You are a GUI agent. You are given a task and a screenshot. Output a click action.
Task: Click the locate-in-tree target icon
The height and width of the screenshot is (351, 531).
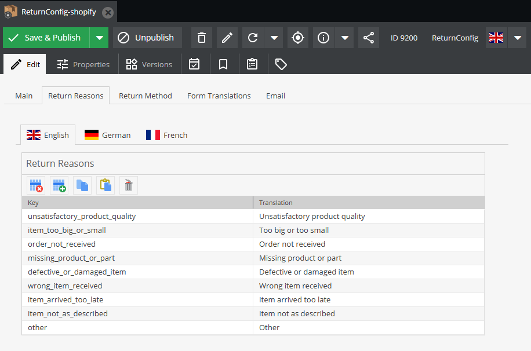pos(298,38)
